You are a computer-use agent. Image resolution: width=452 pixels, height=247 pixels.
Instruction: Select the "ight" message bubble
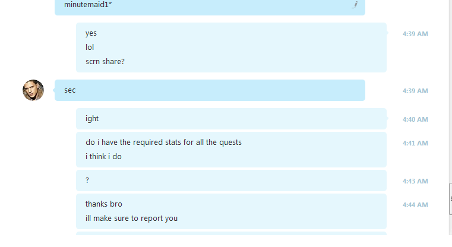point(231,119)
